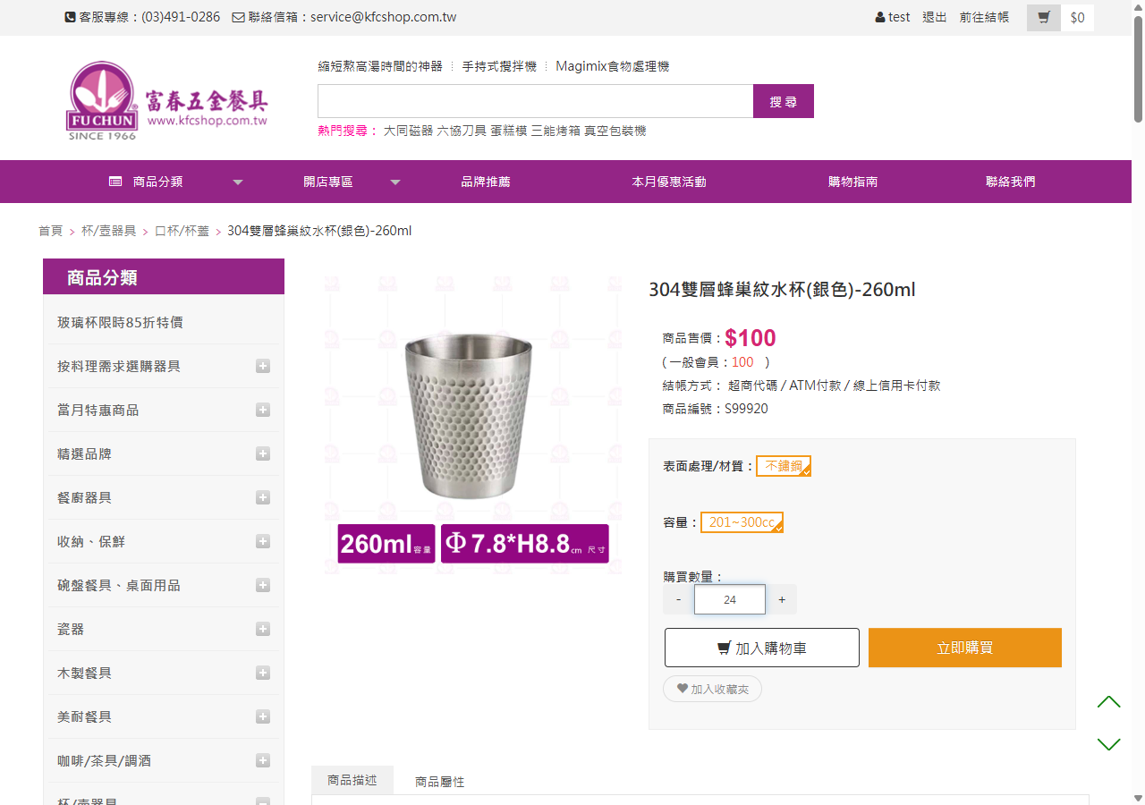1145x805 pixels.
Task: Search hot keyword 真空包裝機
Action: [x=615, y=131]
